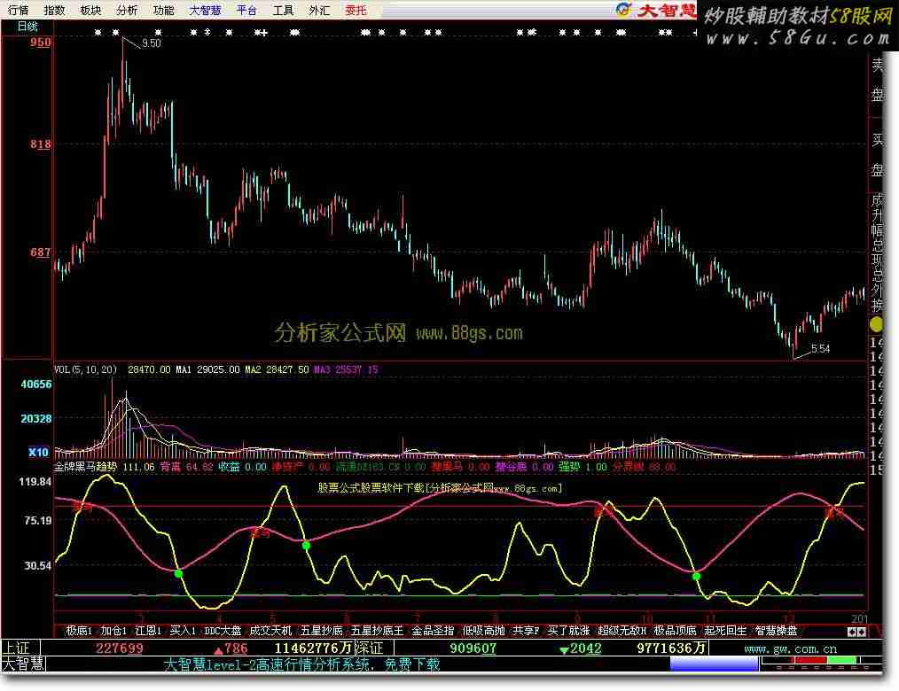Viewport: 899px width, 691px height.
Task: Open the 分析 menu
Action: (127, 10)
